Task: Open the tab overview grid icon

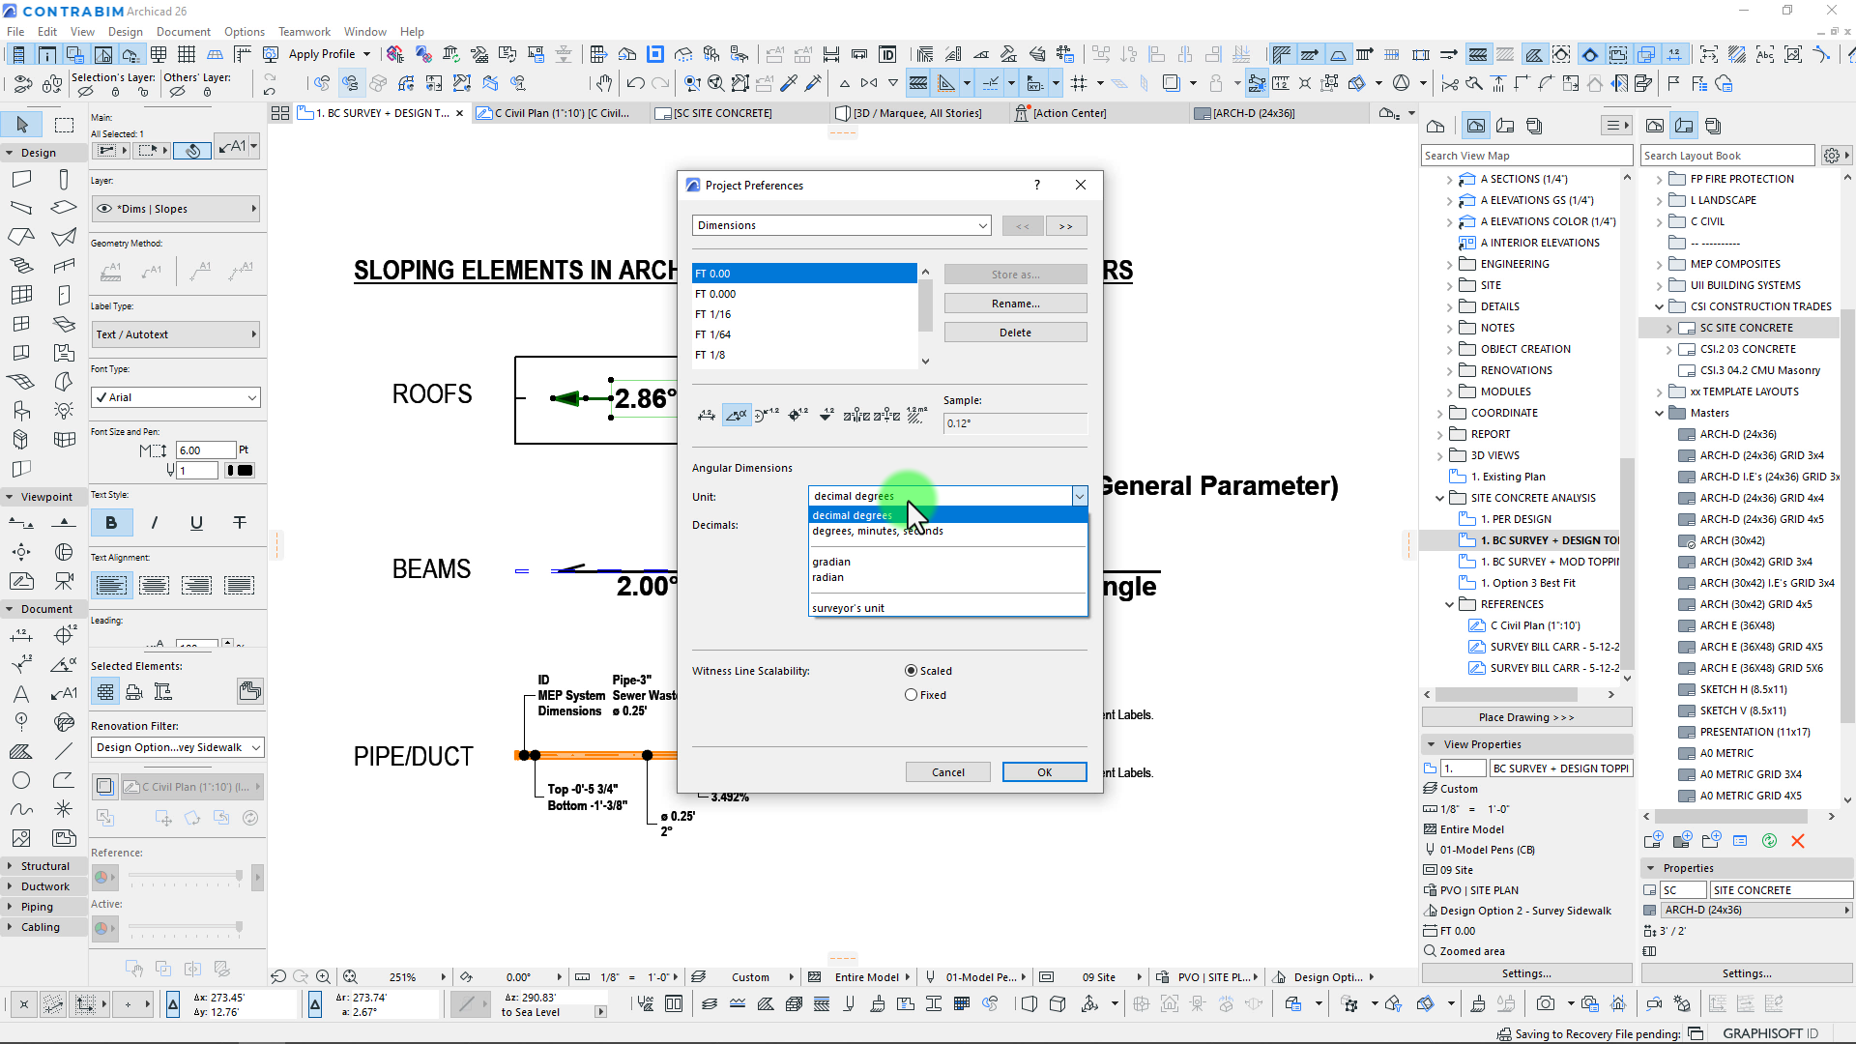Action: point(280,113)
